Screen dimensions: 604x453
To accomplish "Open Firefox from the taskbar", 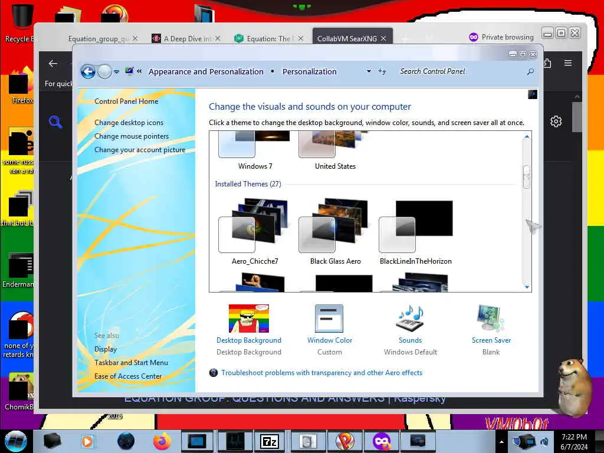I will (x=162, y=441).
